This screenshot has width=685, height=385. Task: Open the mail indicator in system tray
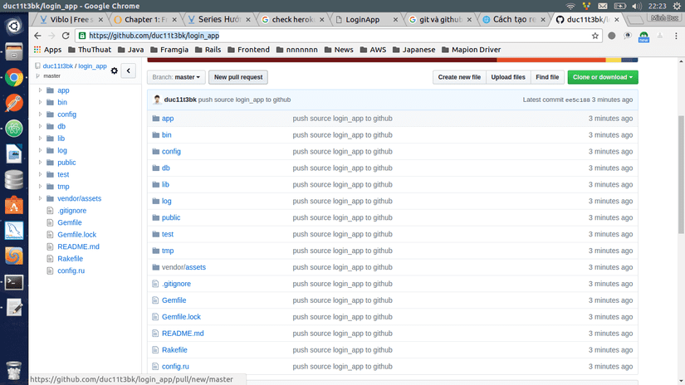tap(603, 6)
